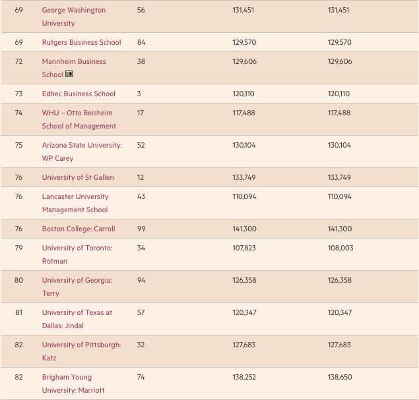Click the value 34 in the Toronto Rotman row
Image resolution: width=419 pixels, height=400 pixels.
pos(141,248)
